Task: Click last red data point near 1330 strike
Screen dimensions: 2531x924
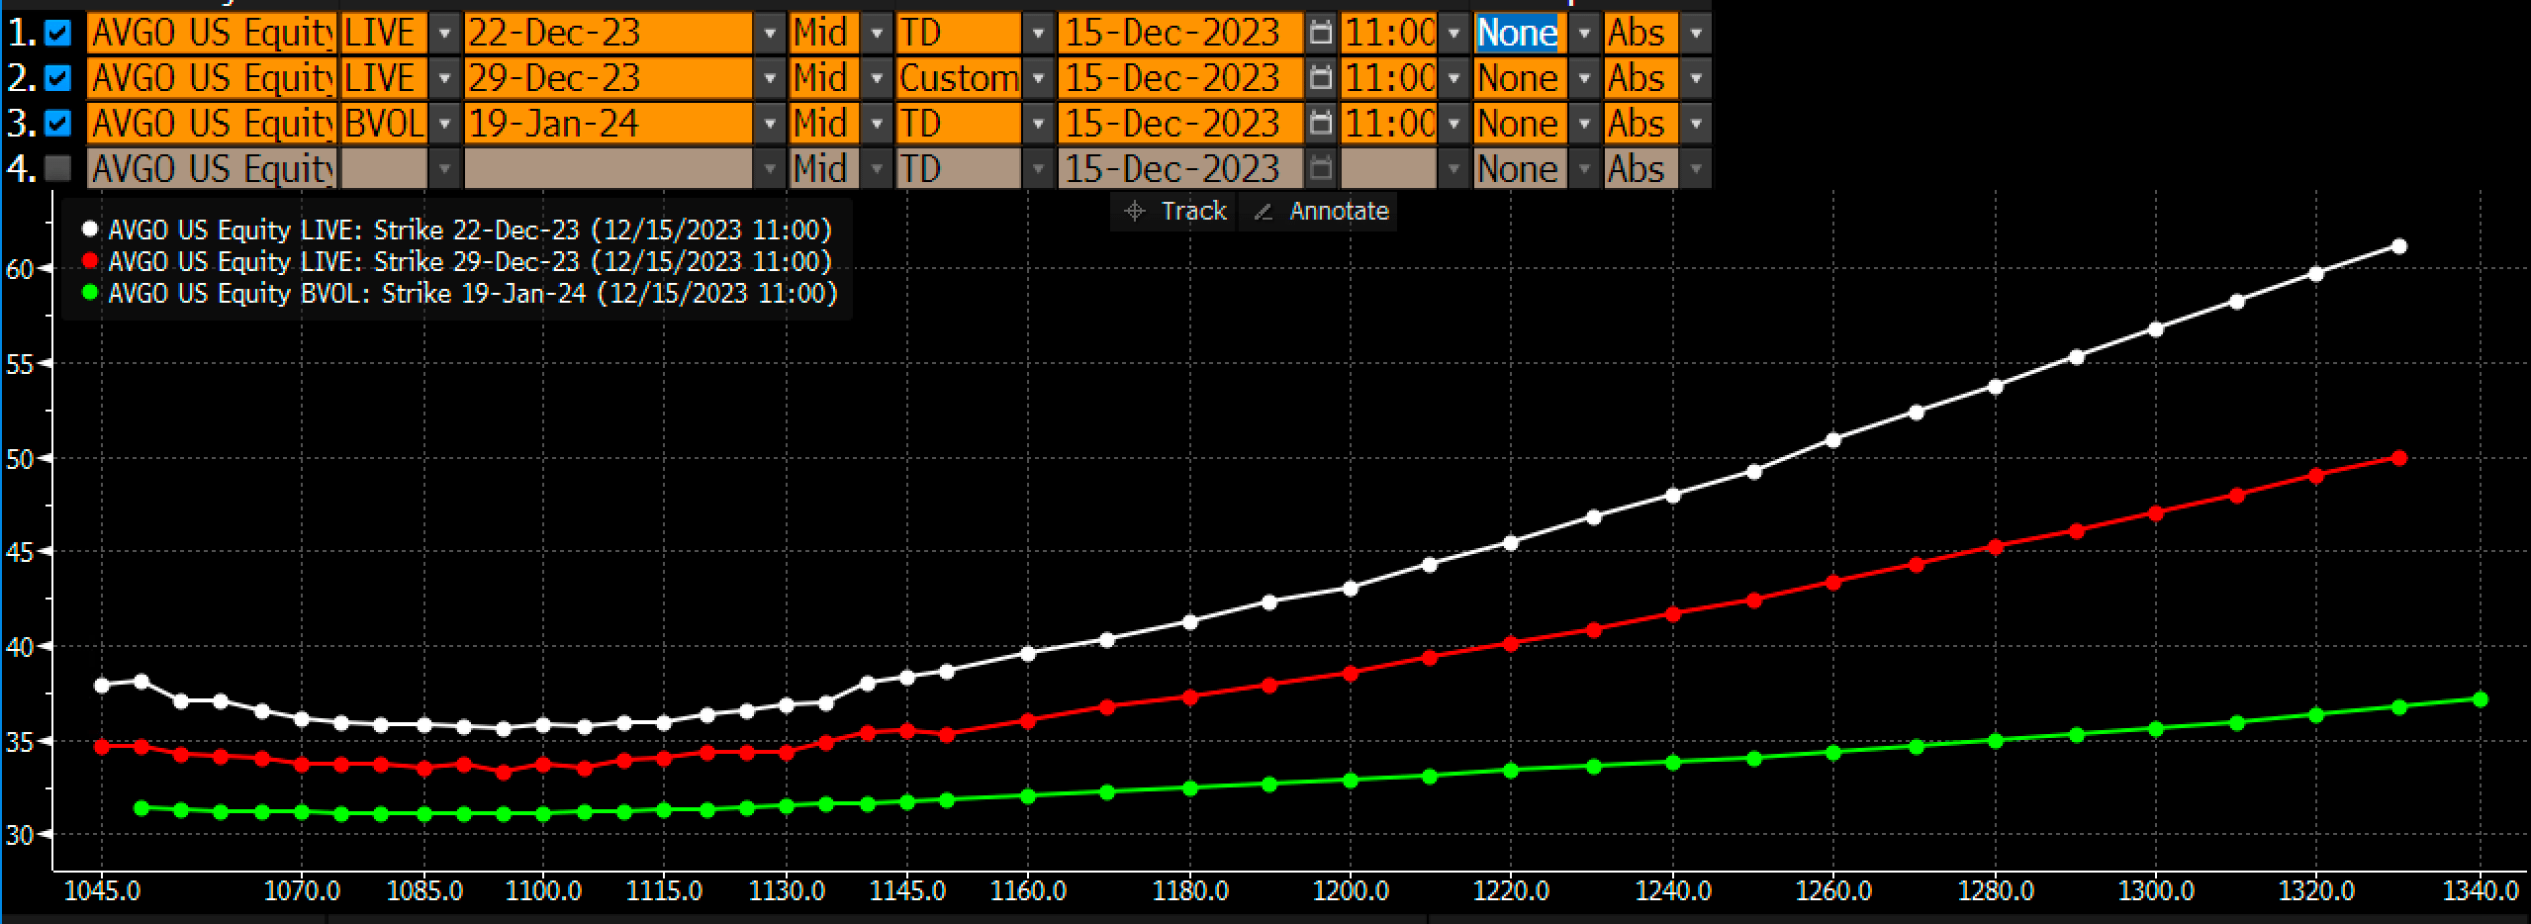Action: point(2398,458)
